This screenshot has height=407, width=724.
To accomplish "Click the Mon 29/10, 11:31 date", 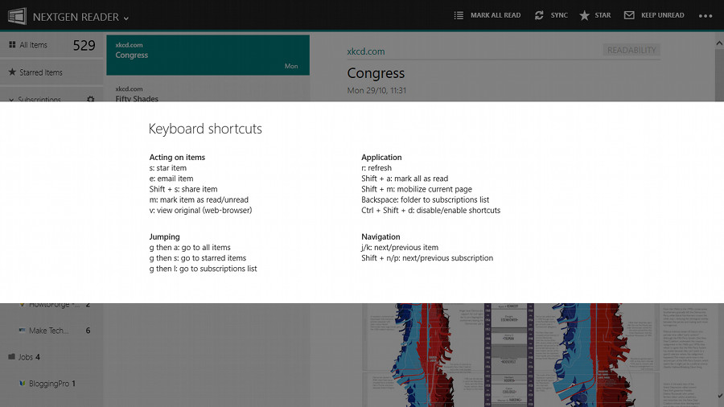I will (376, 90).
